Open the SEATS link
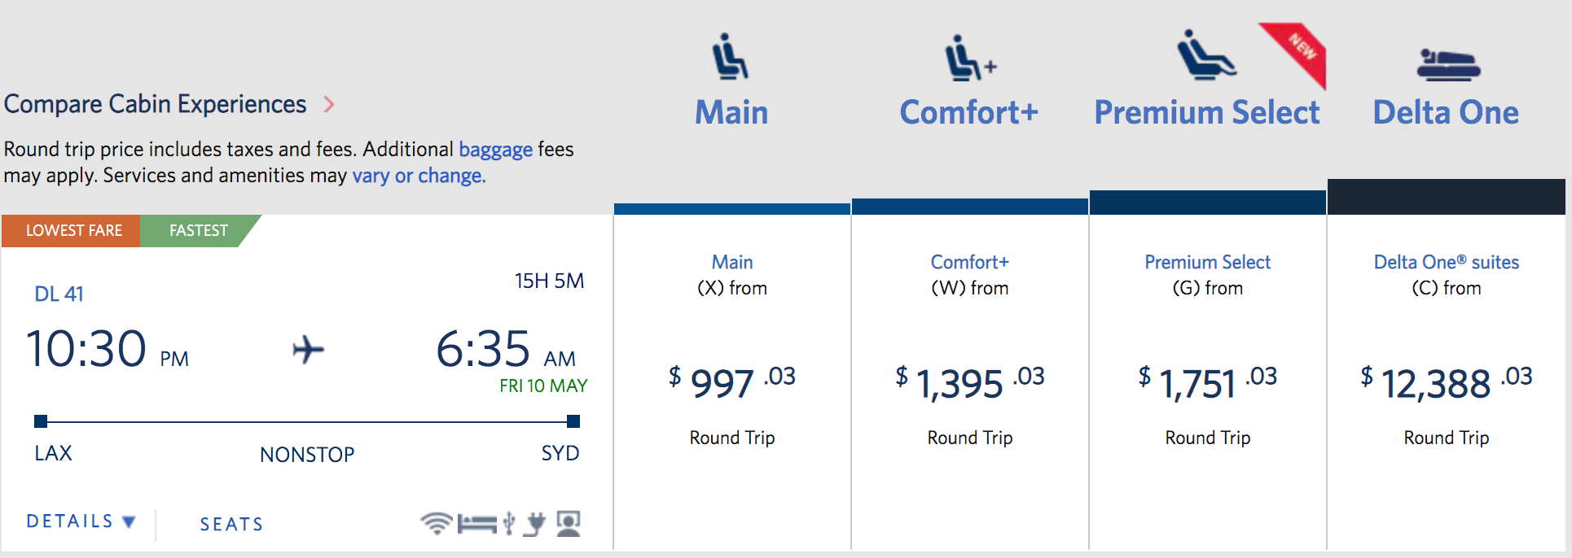 coord(232,525)
